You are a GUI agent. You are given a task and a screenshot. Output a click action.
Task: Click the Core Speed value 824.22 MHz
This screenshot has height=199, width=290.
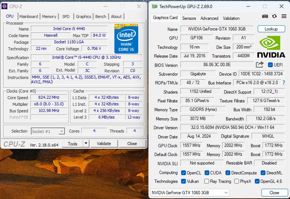(x=49, y=97)
